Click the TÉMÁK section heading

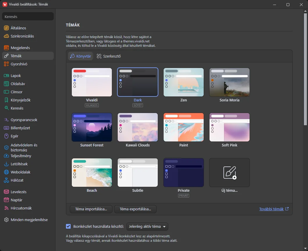tap(73, 25)
